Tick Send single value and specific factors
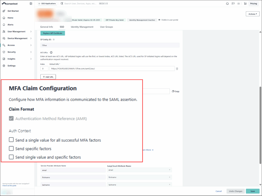262x196 pixels. (11, 157)
